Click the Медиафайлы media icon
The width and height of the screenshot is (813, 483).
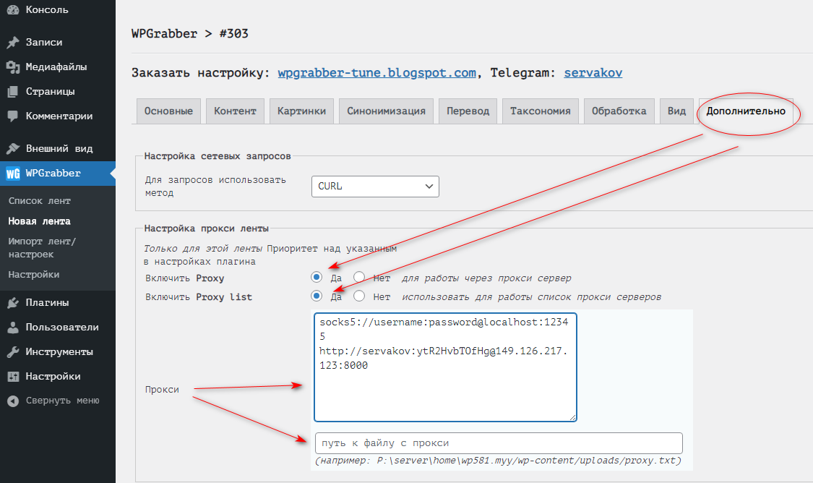[12, 67]
